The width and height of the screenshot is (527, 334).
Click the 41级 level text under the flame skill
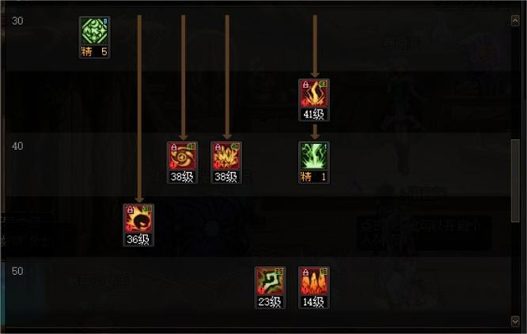(x=313, y=115)
